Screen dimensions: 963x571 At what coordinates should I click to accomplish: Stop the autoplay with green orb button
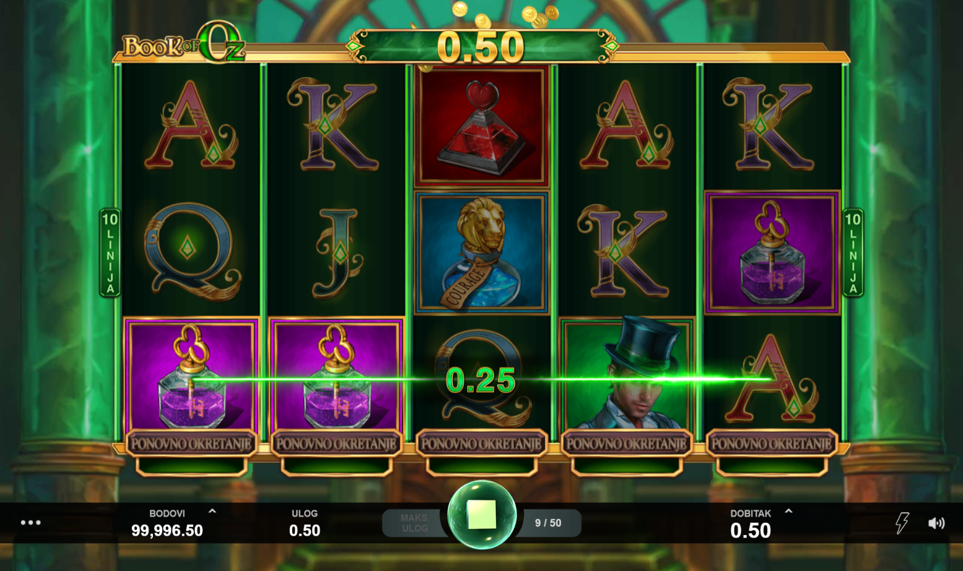(x=482, y=515)
